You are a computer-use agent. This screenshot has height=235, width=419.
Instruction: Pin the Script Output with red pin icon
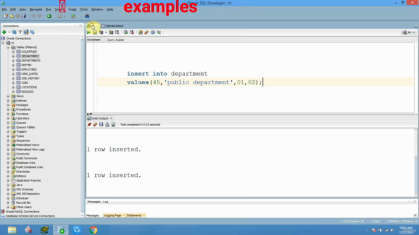tap(89, 125)
